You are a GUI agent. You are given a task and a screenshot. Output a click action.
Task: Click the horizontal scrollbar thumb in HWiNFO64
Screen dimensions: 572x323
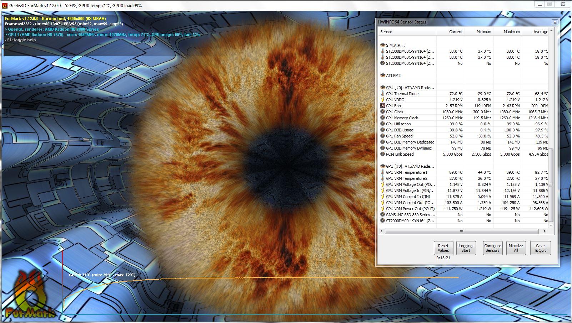point(461,231)
